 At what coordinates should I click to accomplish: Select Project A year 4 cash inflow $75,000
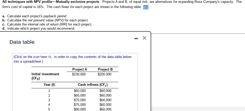(x=80, y=105)
